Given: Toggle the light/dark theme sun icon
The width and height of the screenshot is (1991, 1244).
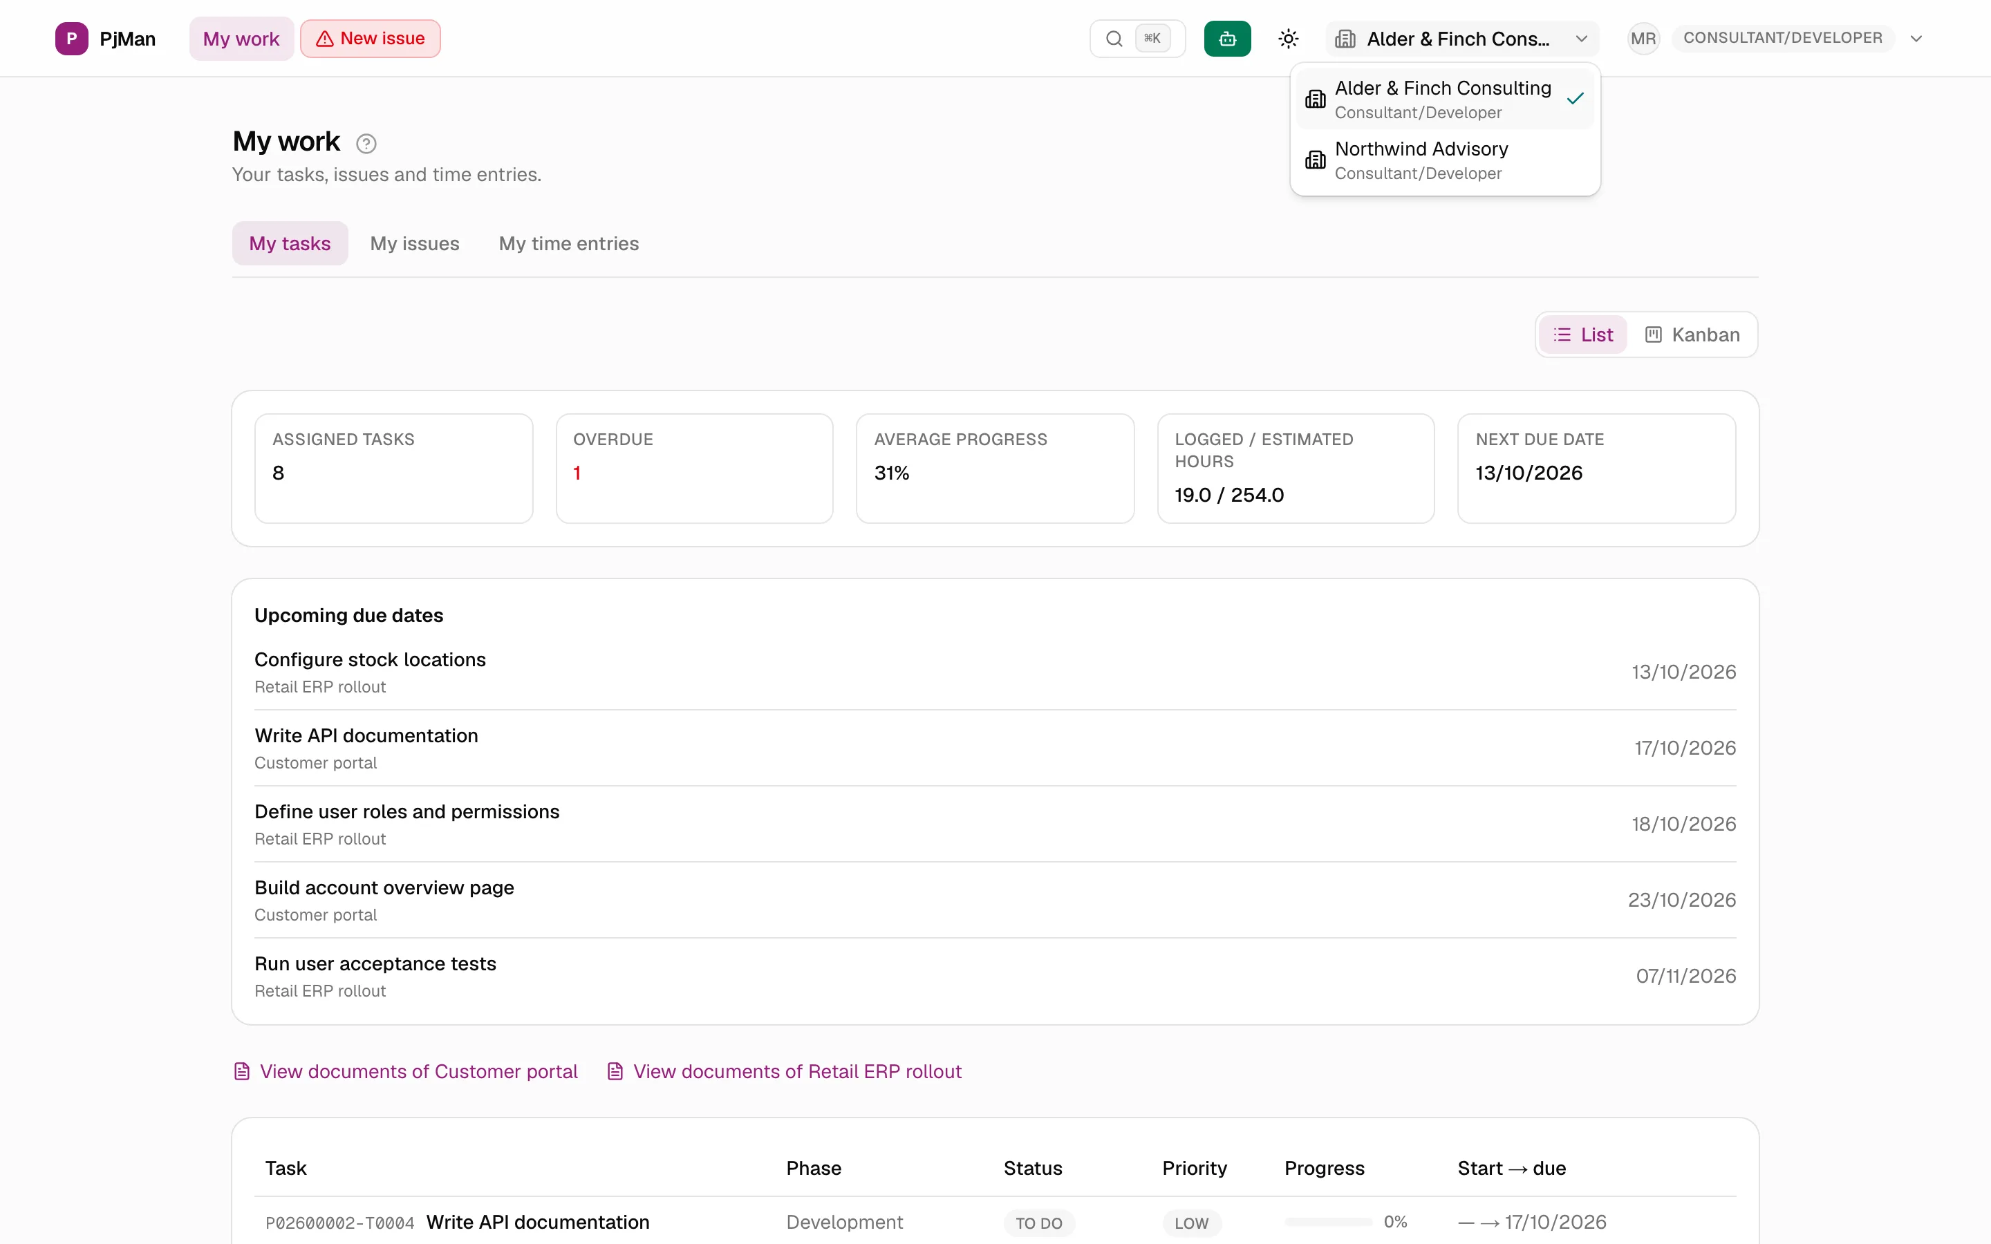Looking at the screenshot, I should (x=1289, y=39).
